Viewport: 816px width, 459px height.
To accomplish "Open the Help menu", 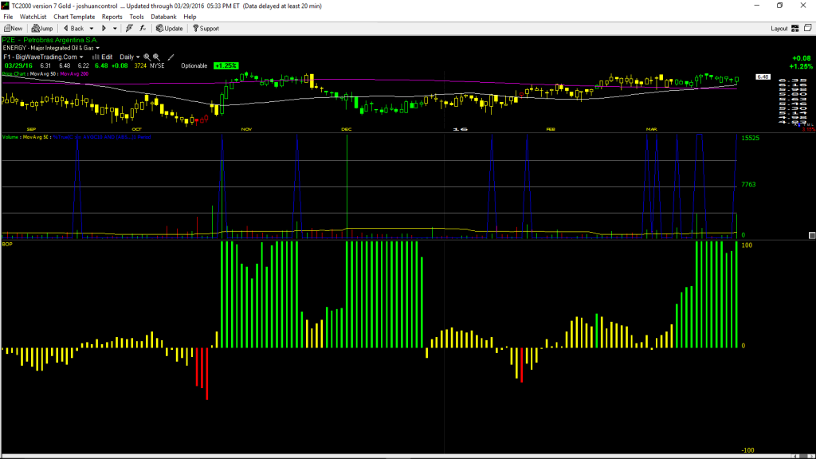I will (190, 17).
